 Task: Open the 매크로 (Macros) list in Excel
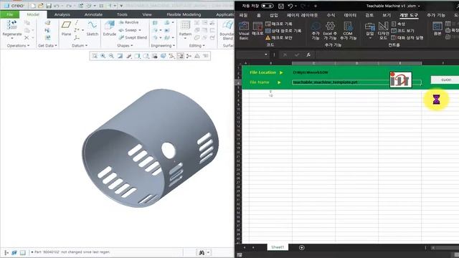pos(257,29)
